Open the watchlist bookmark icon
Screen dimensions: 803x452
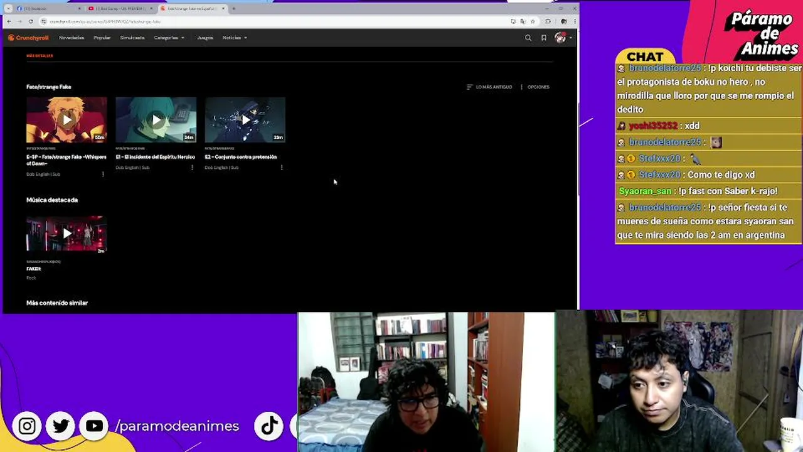(544, 38)
